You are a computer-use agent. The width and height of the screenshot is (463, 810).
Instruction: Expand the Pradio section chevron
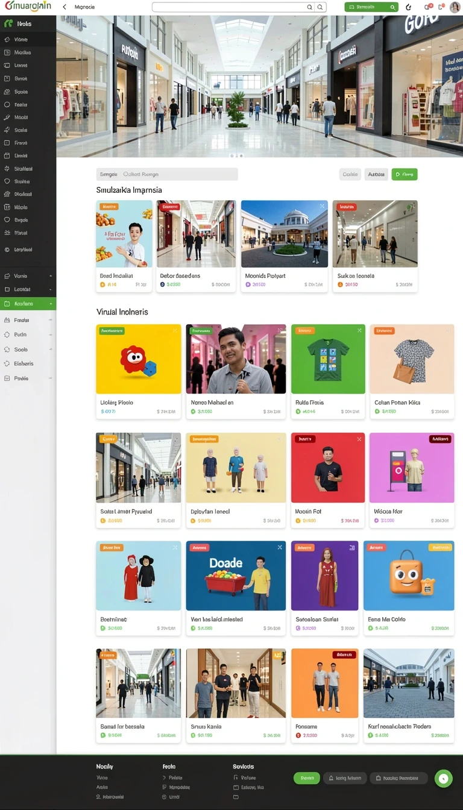[x=51, y=378]
